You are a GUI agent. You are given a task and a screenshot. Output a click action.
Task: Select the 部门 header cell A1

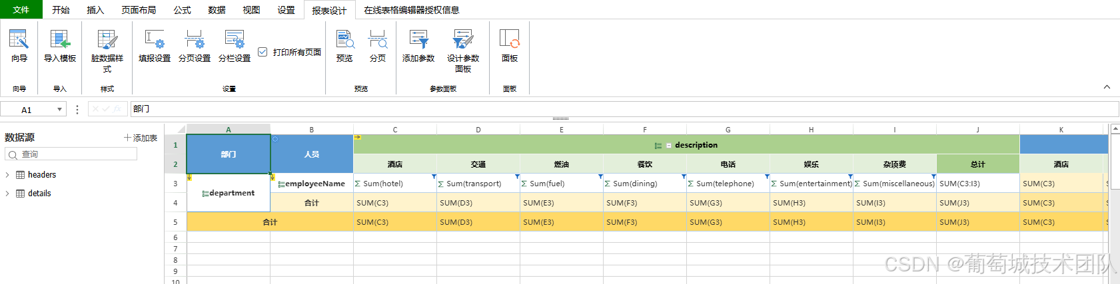click(x=229, y=154)
